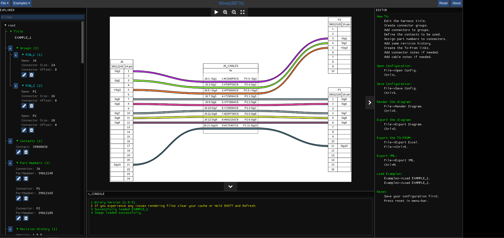Delete part number 39012165 for P1
This screenshot has height=238, width=504.
tap(26, 198)
